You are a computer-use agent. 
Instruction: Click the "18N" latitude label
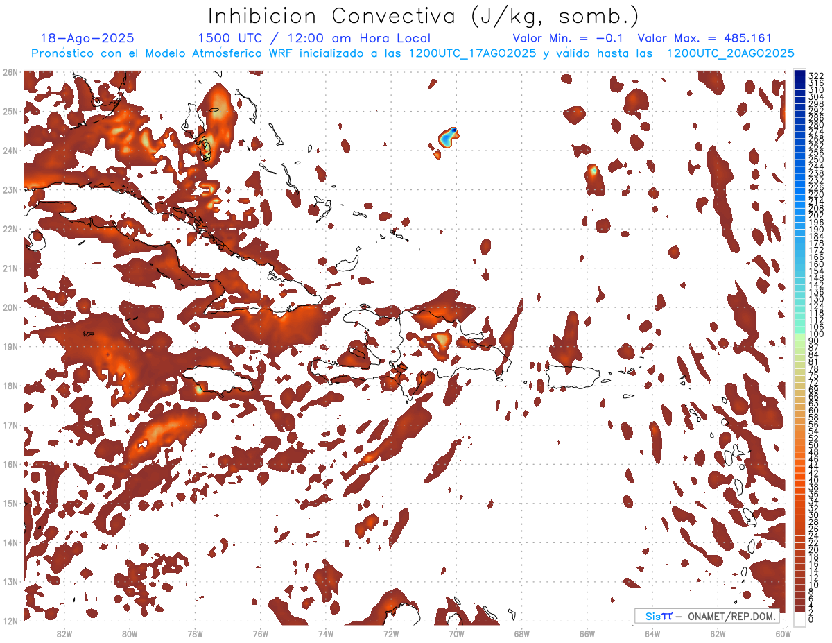point(10,386)
